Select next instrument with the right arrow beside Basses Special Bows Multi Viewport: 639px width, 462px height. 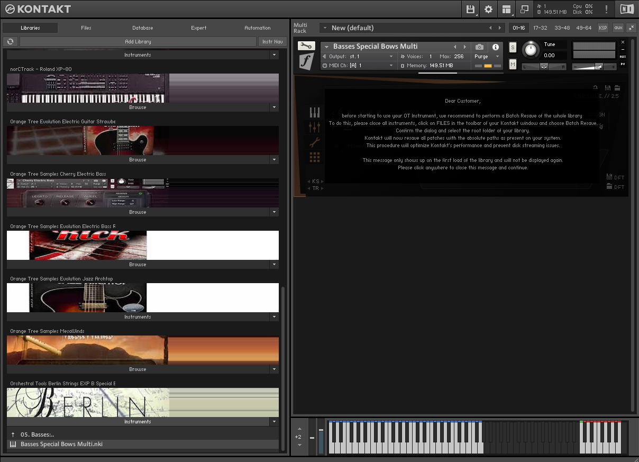(x=465, y=47)
